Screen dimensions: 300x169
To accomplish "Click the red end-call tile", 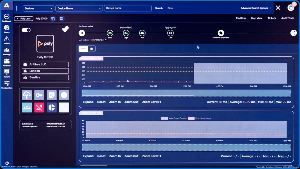I will coord(39,107).
